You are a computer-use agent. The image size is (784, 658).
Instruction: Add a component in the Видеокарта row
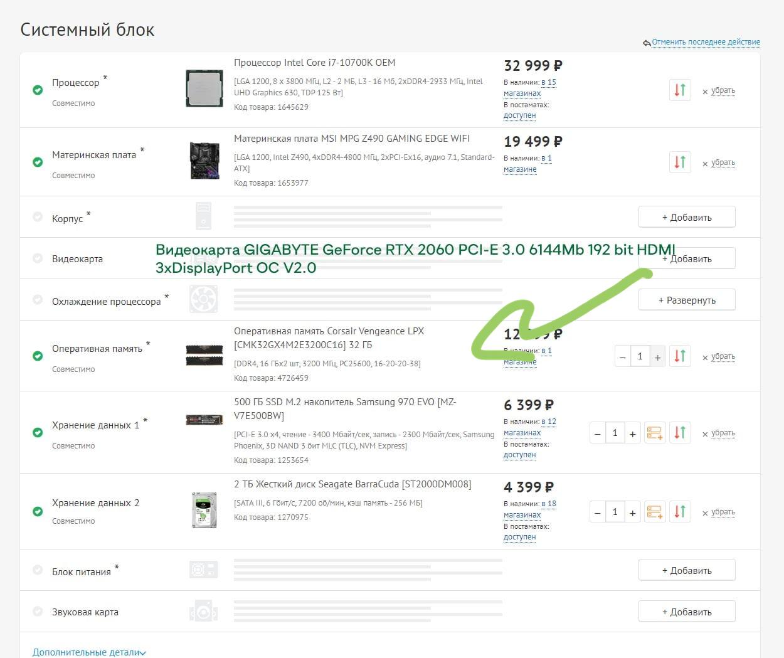coord(687,258)
